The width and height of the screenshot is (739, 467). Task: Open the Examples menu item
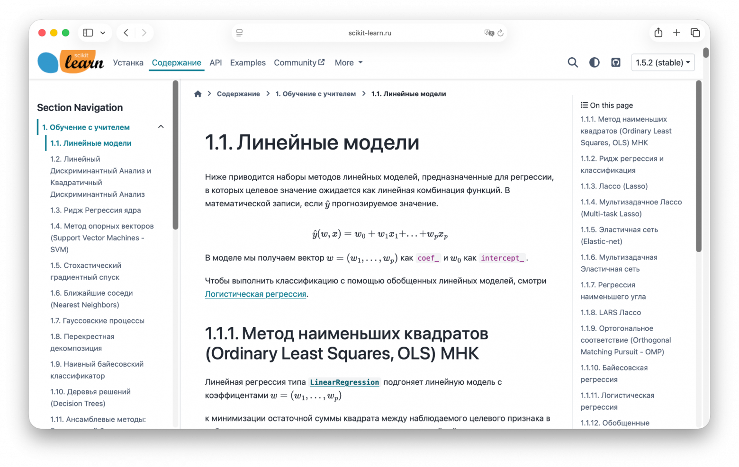248,62
